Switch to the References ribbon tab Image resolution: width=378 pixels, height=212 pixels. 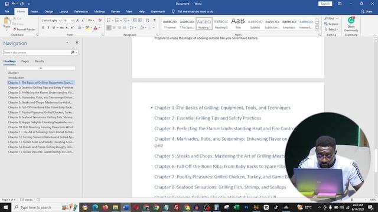point(81,12)
